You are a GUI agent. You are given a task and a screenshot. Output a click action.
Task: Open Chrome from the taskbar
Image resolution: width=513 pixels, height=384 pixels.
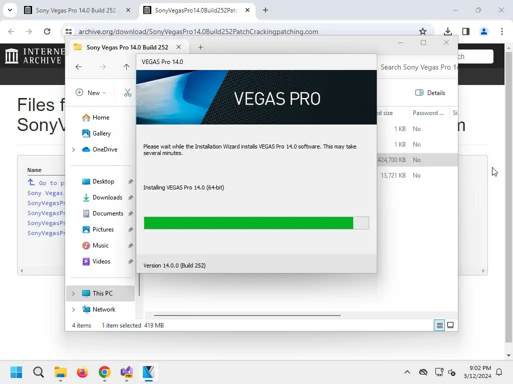point(104,372)
